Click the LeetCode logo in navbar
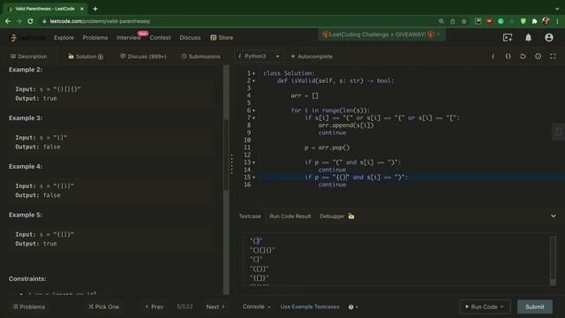Screen dimensions: 565x318 pos(27,37)
